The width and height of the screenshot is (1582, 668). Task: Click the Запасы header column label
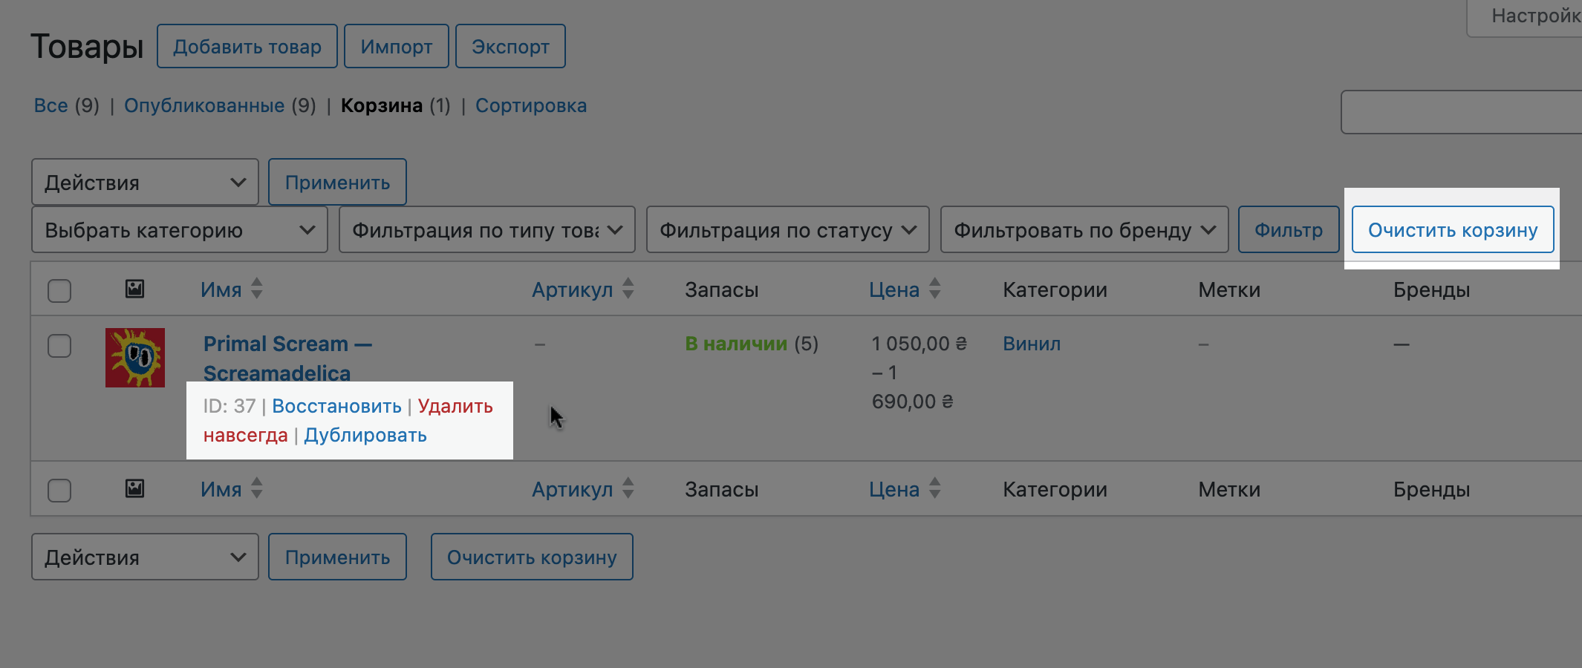pos(722,289)
